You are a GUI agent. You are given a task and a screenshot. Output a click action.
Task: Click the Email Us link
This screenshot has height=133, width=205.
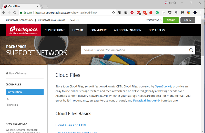click(74, 20)
